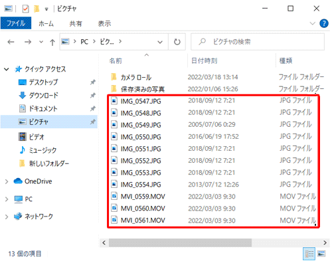The height and width of the screenshot is (265, 332).
Task: Refresh the ピクチャ folder view
Action: [177, 42]
